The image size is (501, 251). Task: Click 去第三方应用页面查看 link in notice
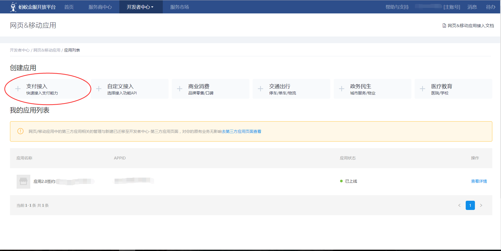click(x=242, y=131)
